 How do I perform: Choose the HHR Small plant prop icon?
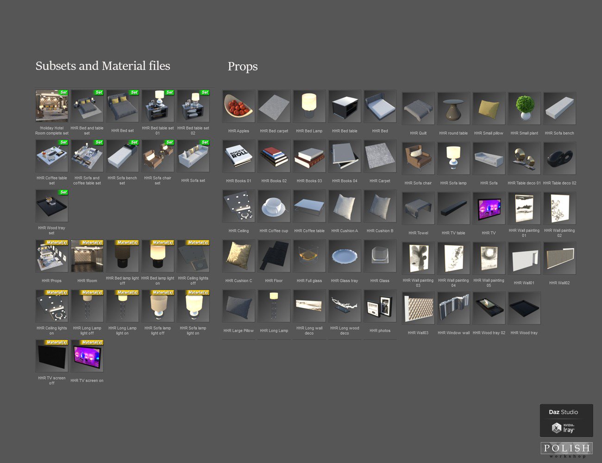tap(524, 108)
